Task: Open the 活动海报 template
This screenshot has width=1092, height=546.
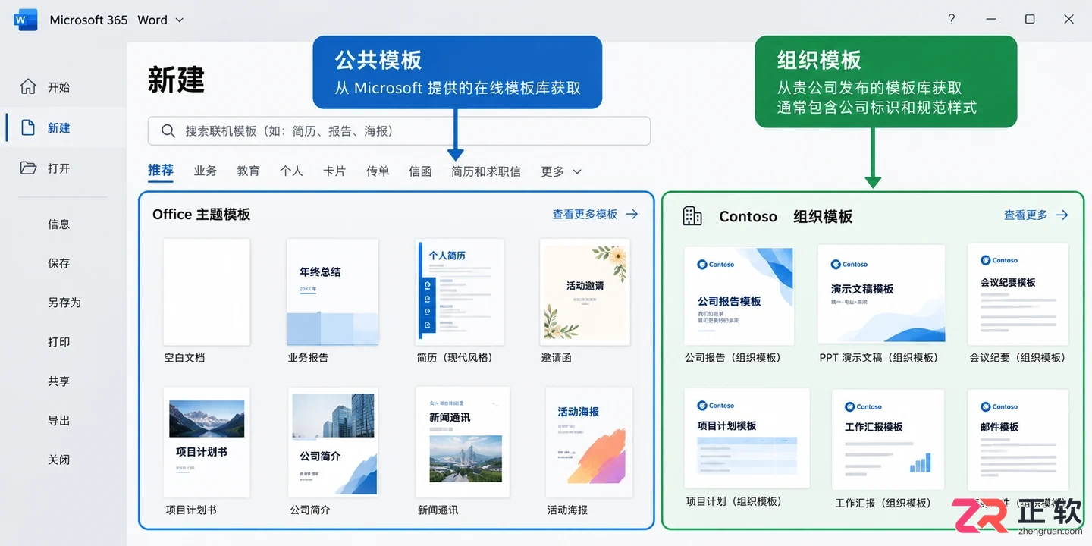Action: [x=589, y=442]
